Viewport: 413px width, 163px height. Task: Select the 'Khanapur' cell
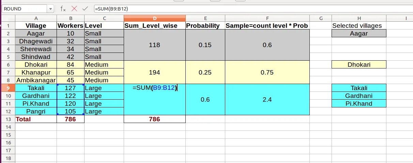click(36, 73)
